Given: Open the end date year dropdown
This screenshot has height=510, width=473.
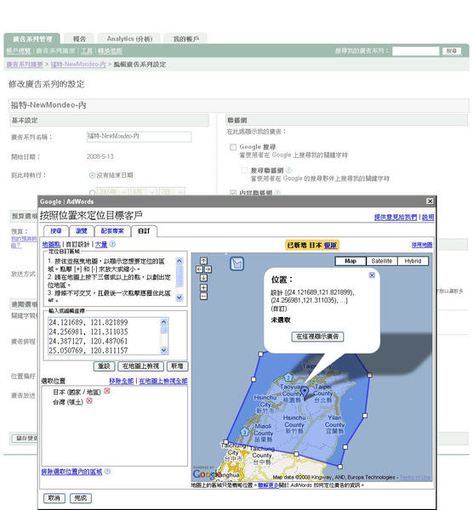Looking at the screenshot, I should click(112, 191).
